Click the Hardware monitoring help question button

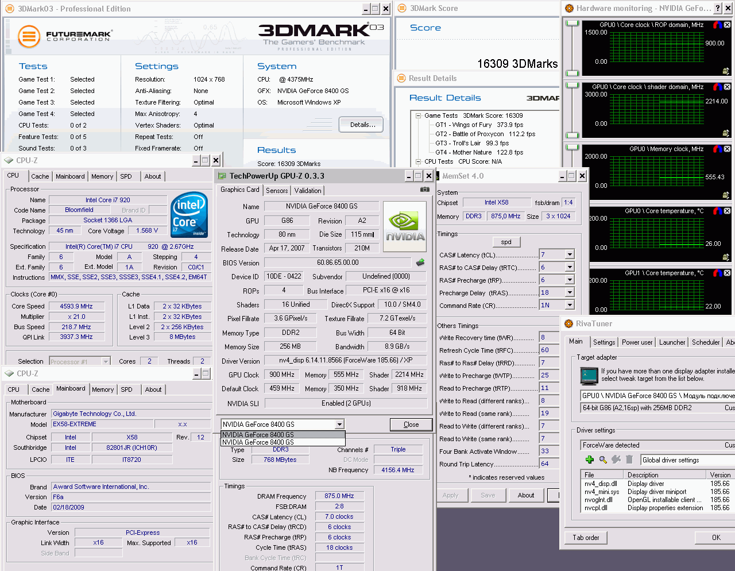click(x=718, y=8)
